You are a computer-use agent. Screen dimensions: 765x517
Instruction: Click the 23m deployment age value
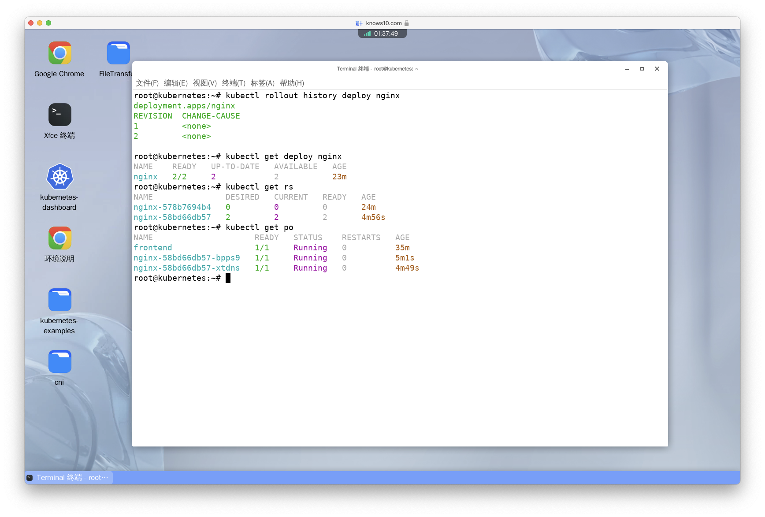coord(339,177)
